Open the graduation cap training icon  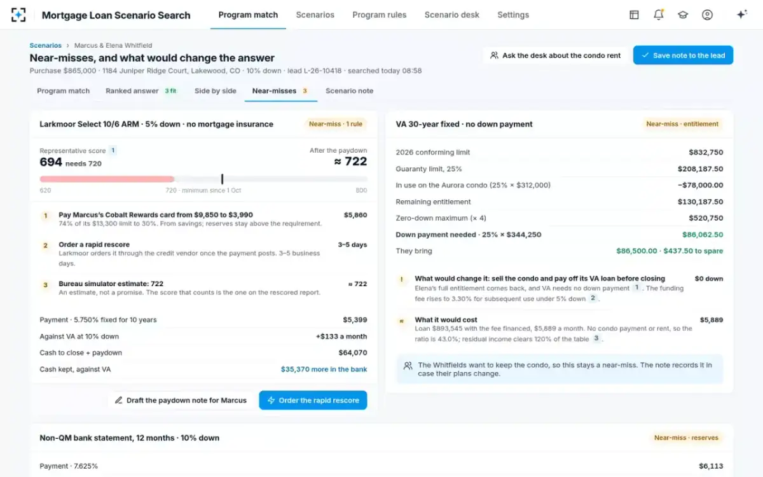[683, 15]
